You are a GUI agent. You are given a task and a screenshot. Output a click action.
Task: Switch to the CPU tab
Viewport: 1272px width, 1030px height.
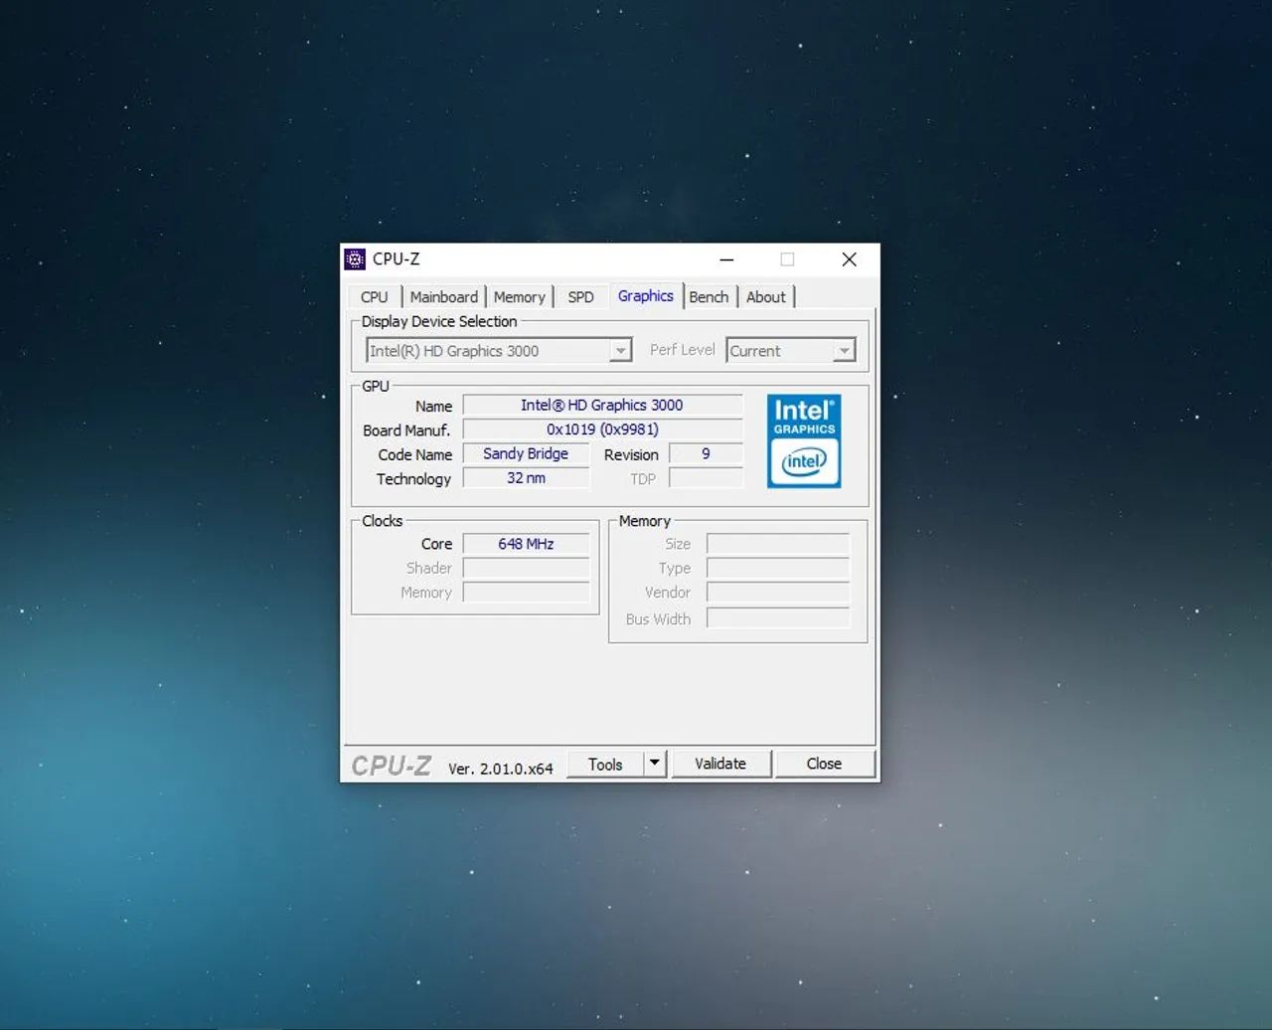(375, 297)
